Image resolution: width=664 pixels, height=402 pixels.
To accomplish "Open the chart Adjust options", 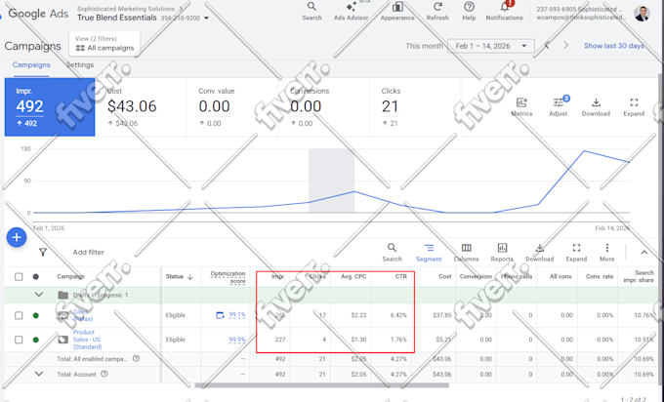I will click(559, 107).
